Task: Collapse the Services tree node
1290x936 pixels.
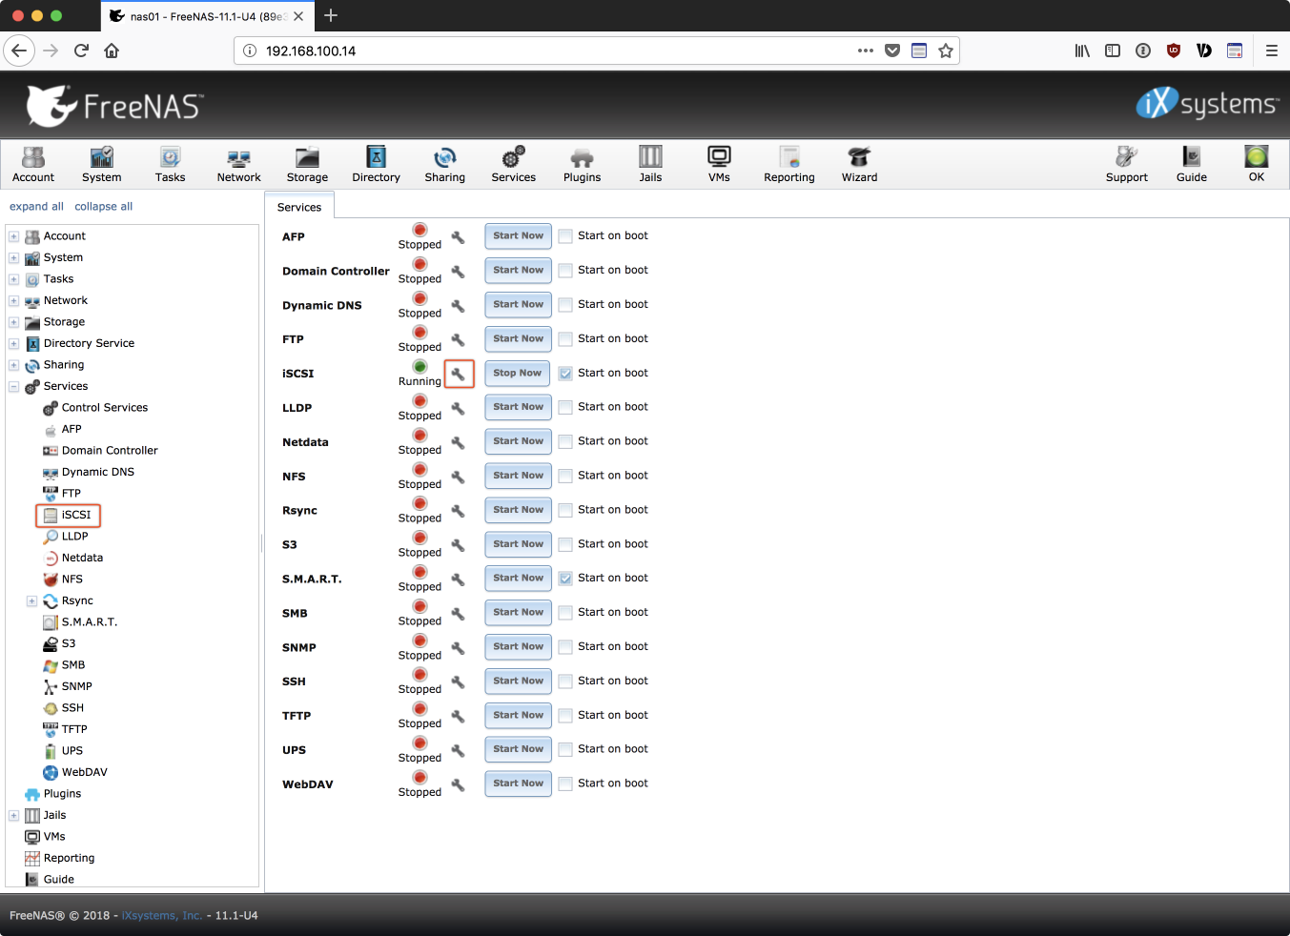Action: tap(13, 387)
